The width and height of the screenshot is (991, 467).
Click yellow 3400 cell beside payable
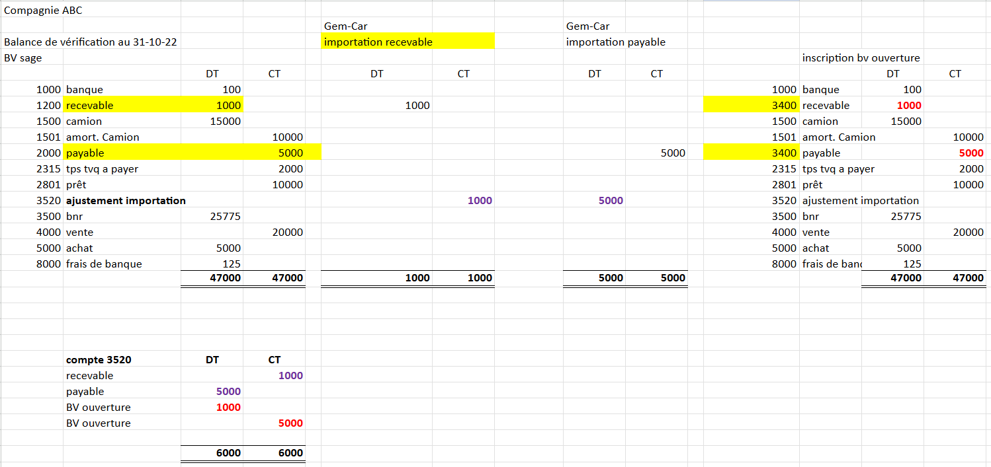tap(784, 153)
